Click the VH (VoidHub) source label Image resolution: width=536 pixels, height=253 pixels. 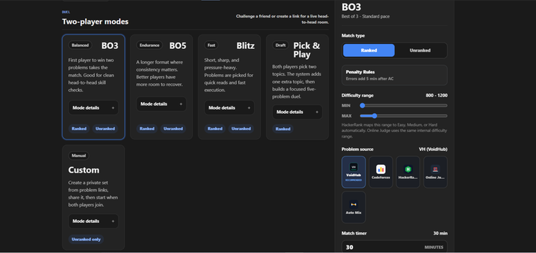[433, 150]
